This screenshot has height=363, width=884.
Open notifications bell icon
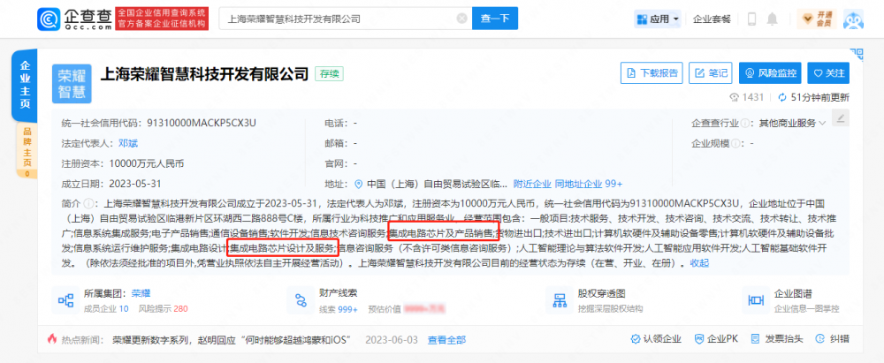(x=772, y=19)
